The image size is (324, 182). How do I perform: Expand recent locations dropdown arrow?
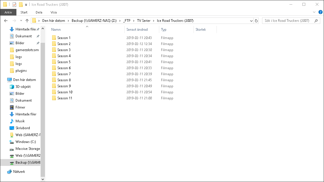tap(21, 21)
